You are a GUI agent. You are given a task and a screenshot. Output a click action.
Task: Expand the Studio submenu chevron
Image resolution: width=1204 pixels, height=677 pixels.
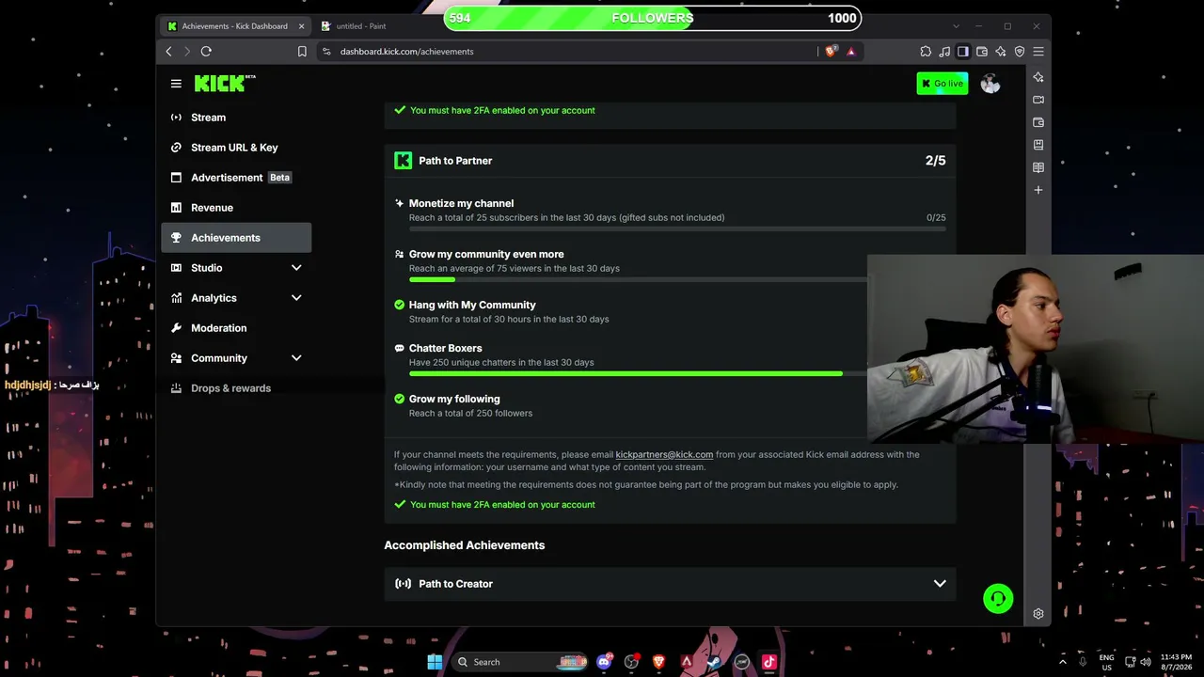click(296, 268)
